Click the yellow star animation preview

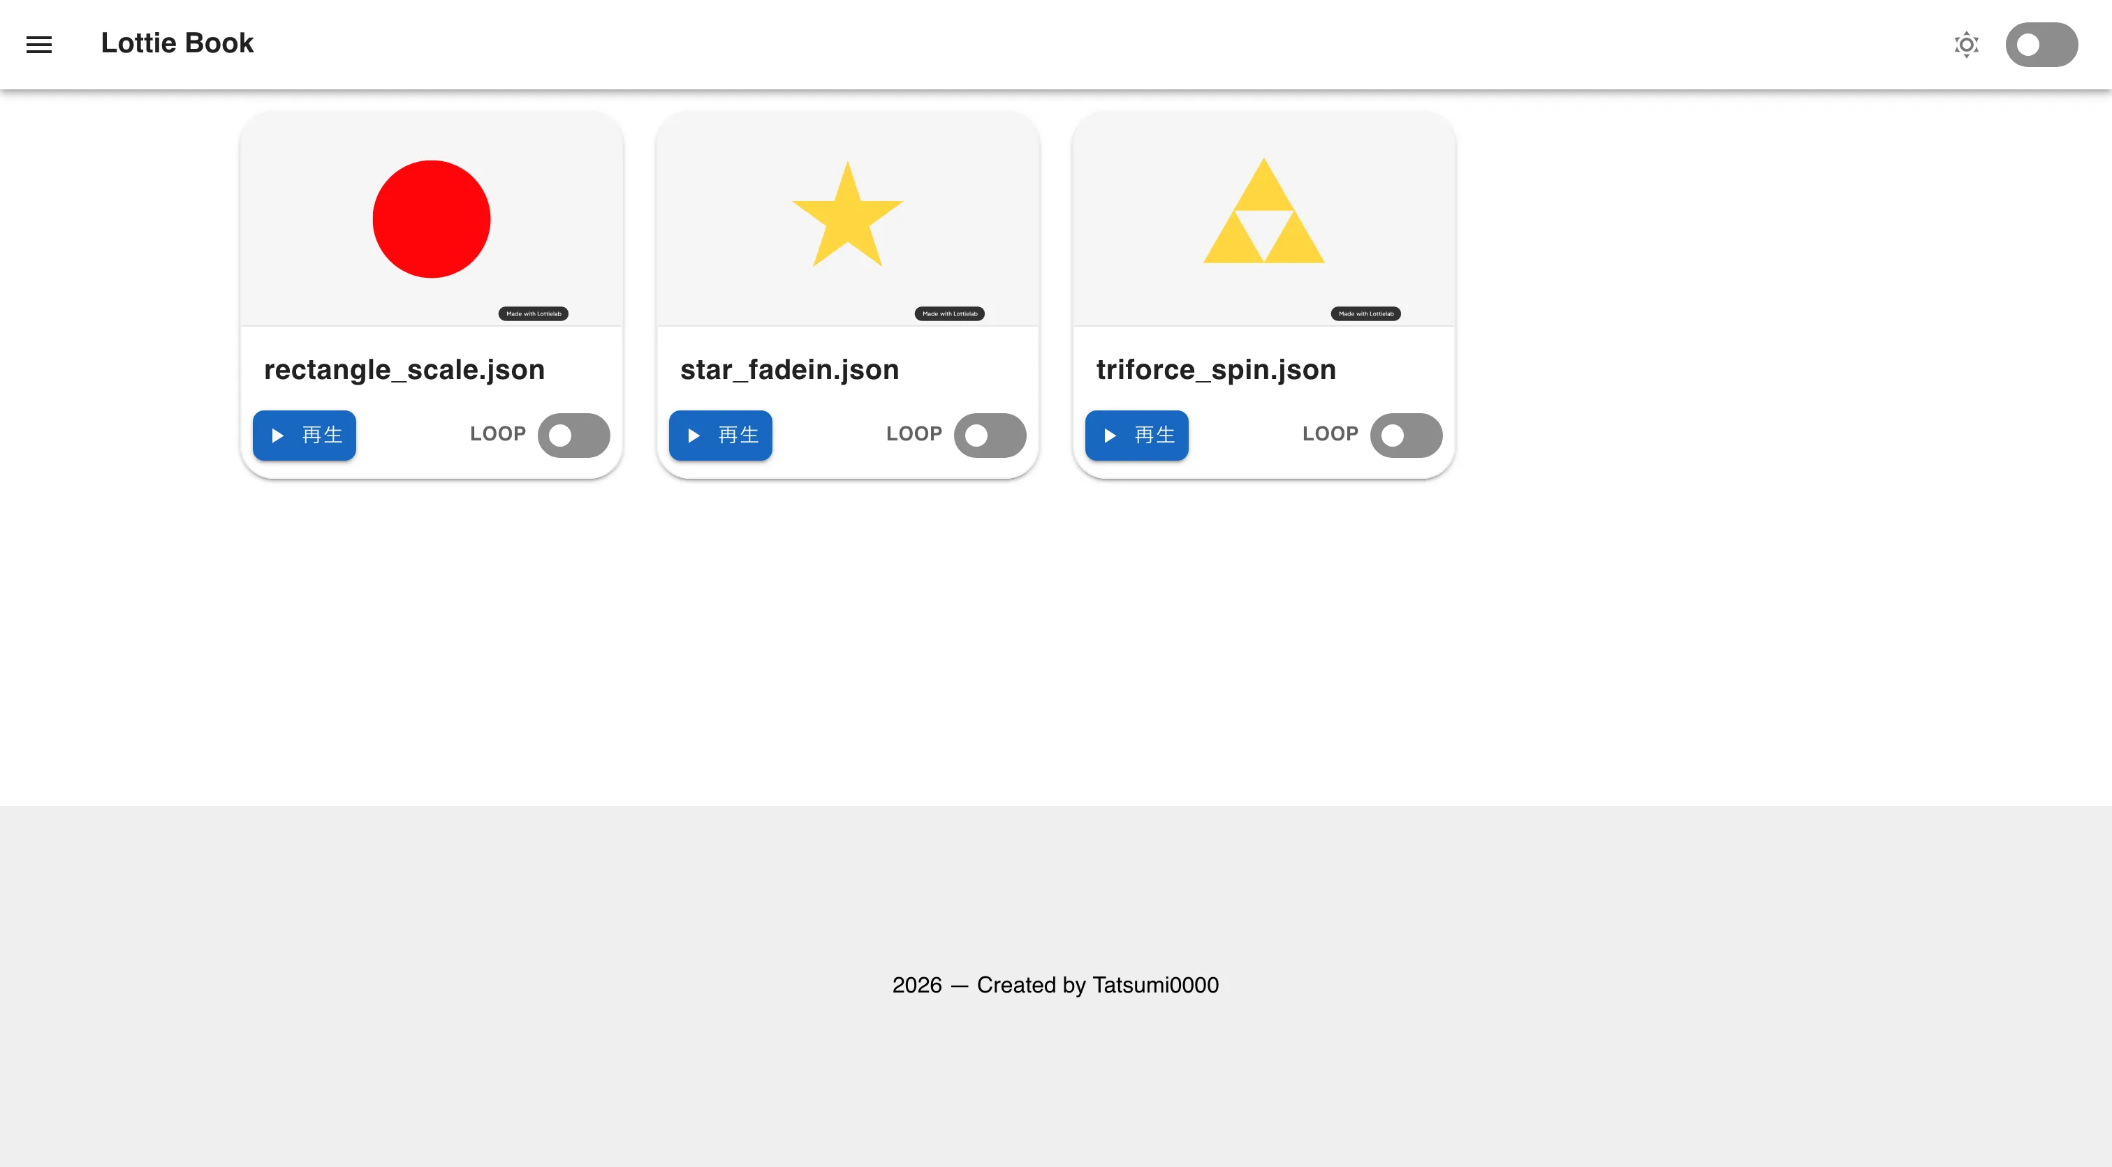tap(847, 215)
